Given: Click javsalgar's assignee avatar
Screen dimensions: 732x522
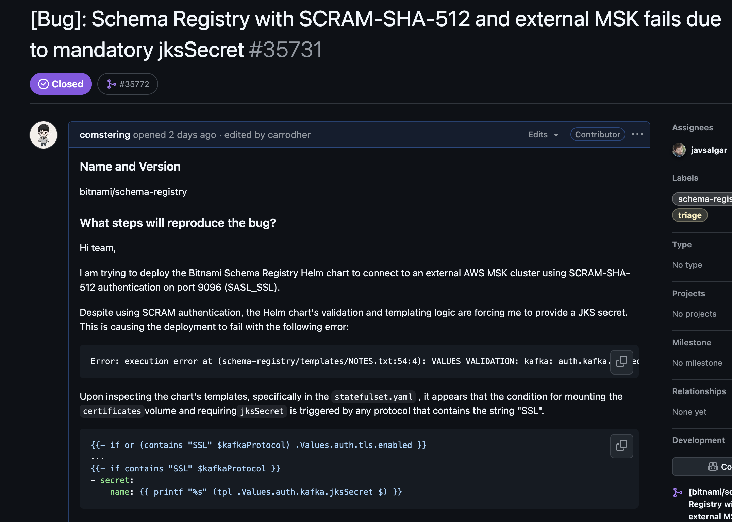Looking at the screenshot, I should click(x=679, y=150).
